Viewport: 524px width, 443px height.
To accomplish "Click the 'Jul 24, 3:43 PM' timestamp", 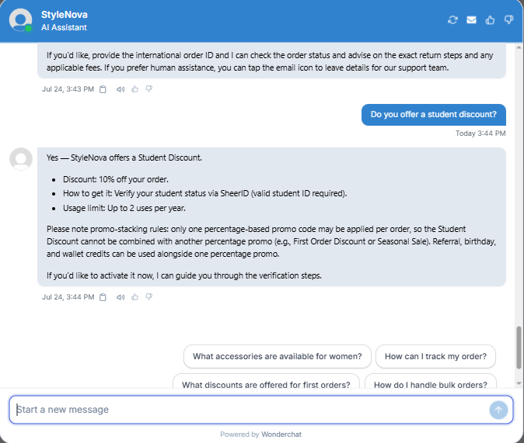I will [x=68, y=89].
